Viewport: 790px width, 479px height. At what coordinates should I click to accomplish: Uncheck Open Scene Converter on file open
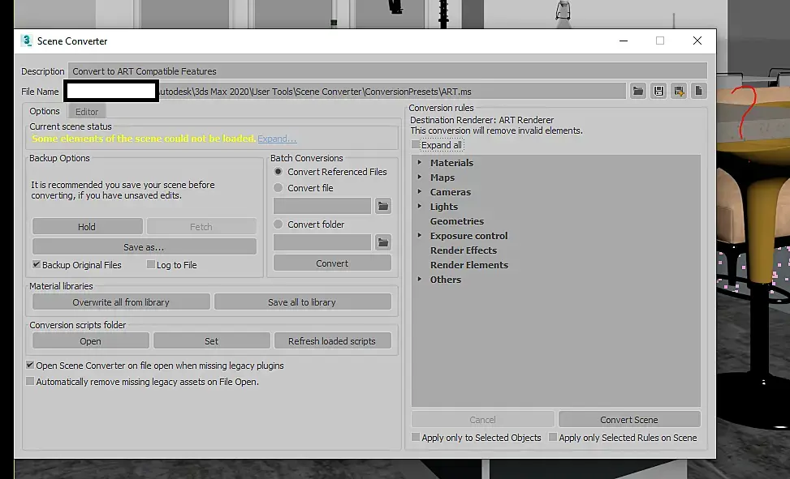[30, 366]
